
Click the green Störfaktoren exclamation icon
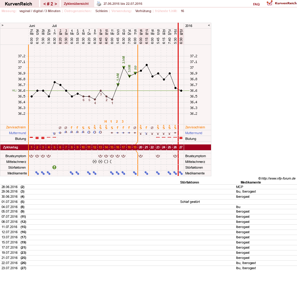coord(54,167)
